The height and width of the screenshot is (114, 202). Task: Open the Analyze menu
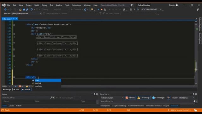[x=59, y=5]
